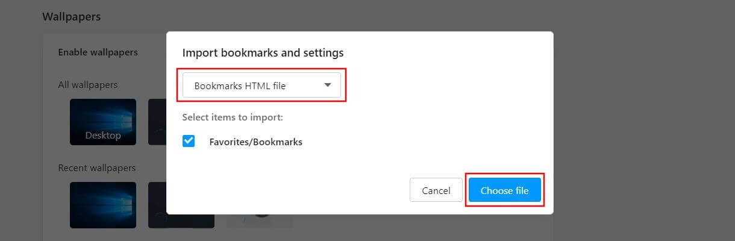Click the Cancel button
735x241 pixels.
(x=436, y=190)
